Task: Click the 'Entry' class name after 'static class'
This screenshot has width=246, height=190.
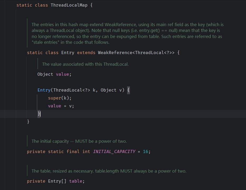Action: (x=67, y=53)
